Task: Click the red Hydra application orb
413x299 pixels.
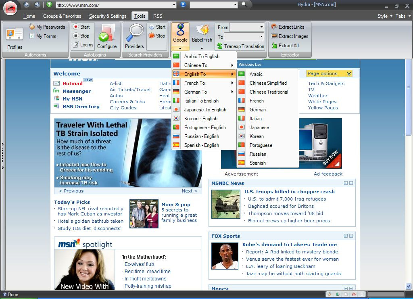Action: point(10,8)
